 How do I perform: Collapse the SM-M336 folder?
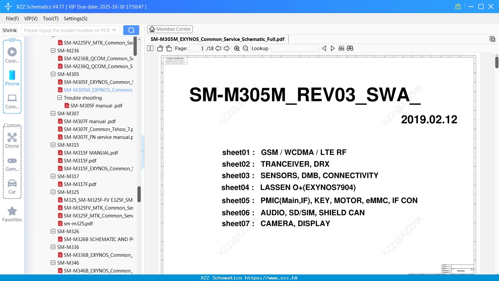point(53,247)
